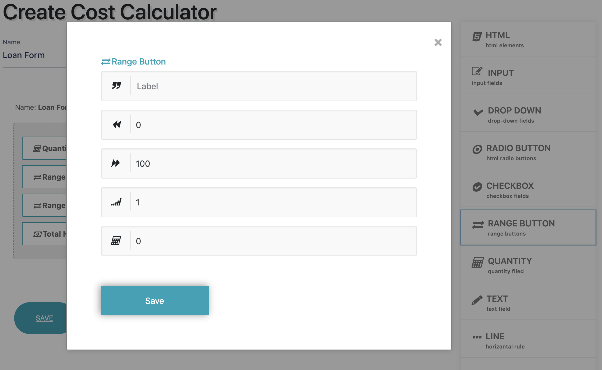Screen dimensions: 602x370
Task: Click the LINE horizontal rule dots icon
Action: [477, 336]
